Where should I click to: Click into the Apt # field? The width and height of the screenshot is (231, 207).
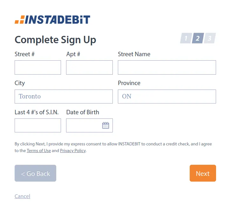[x=89, y=67]
